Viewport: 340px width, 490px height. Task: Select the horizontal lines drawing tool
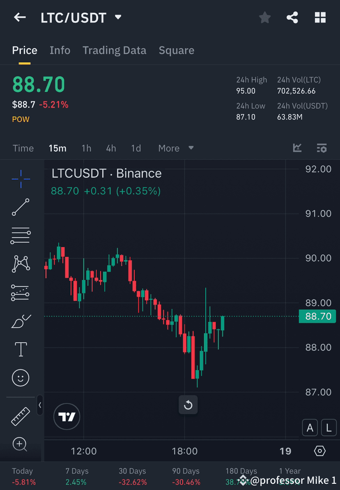(x=21, y=236)
